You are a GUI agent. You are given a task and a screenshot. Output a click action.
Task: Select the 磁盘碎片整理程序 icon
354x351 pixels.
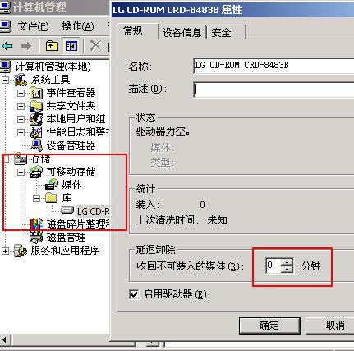click(36, 224)
